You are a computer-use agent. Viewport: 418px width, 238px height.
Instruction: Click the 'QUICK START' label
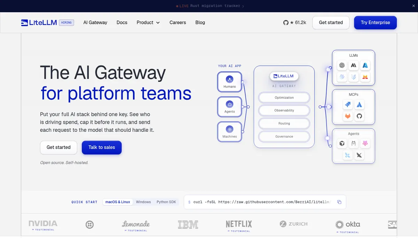tap(84, 202)
